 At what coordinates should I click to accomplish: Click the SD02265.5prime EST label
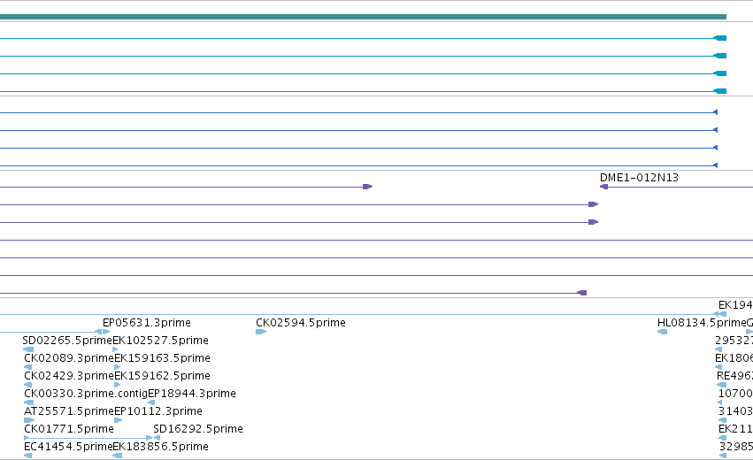point(67,341)
